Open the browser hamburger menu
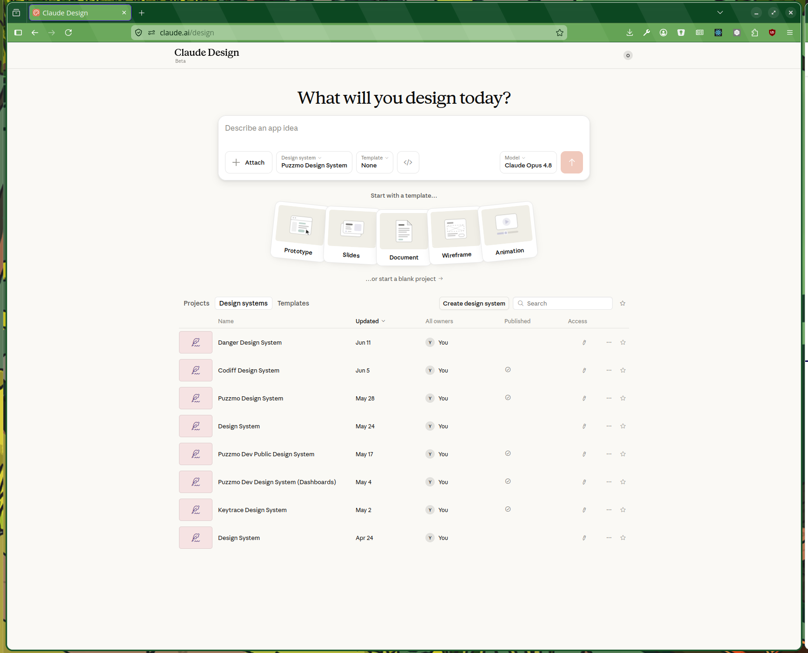 tap(790, 33)
